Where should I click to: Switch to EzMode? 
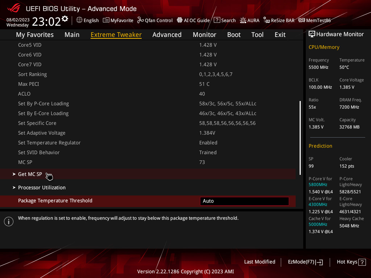point(305,262)
